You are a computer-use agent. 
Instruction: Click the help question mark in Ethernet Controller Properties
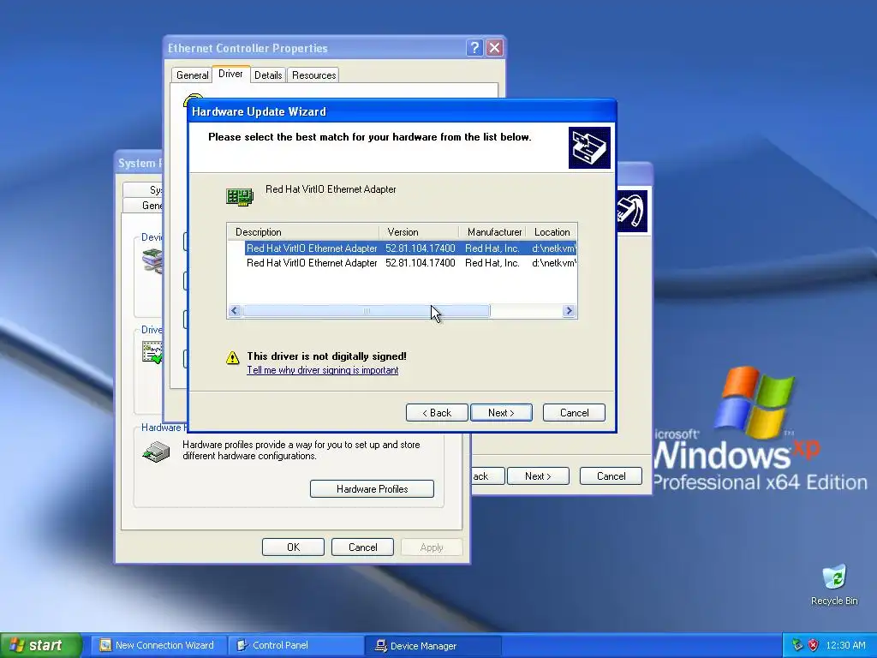click(x=474, y=48)
